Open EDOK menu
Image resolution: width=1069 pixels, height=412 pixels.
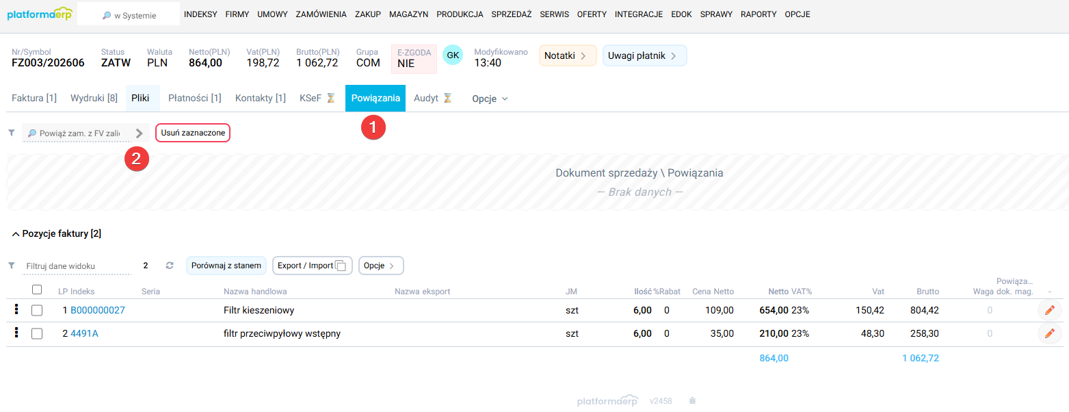pos(681,14)
